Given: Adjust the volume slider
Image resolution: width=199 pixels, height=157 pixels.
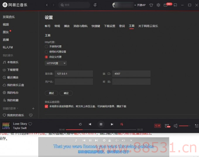Looking at the screenshot, I should click(x=185, y=126).
